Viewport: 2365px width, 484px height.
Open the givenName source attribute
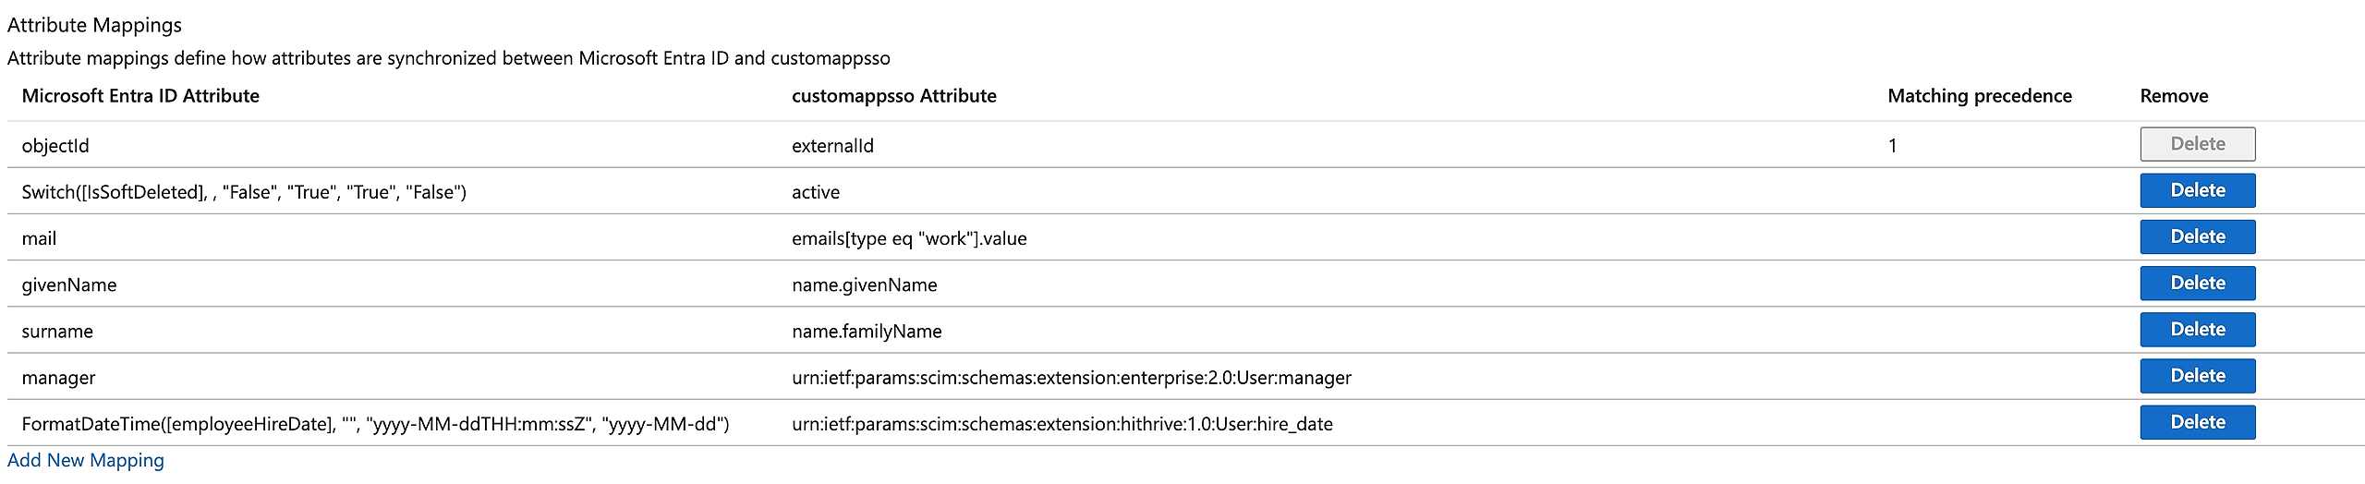69,284
